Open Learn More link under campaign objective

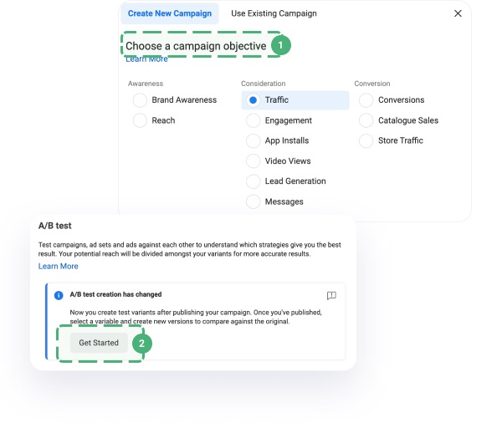[146, 59]
